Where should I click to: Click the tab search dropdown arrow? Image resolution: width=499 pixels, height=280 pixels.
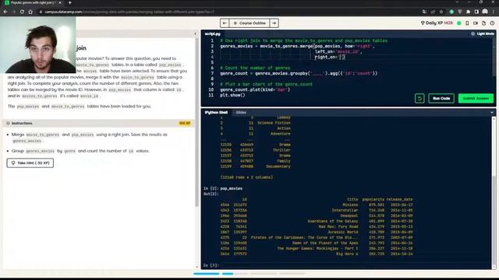tap(457, 2)
